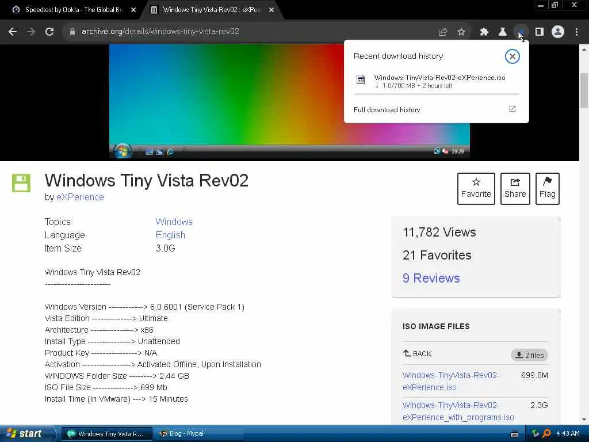Screen dimensions: 589x442
Task: Open Full download history external icon
Action: (x=512, y=109)
